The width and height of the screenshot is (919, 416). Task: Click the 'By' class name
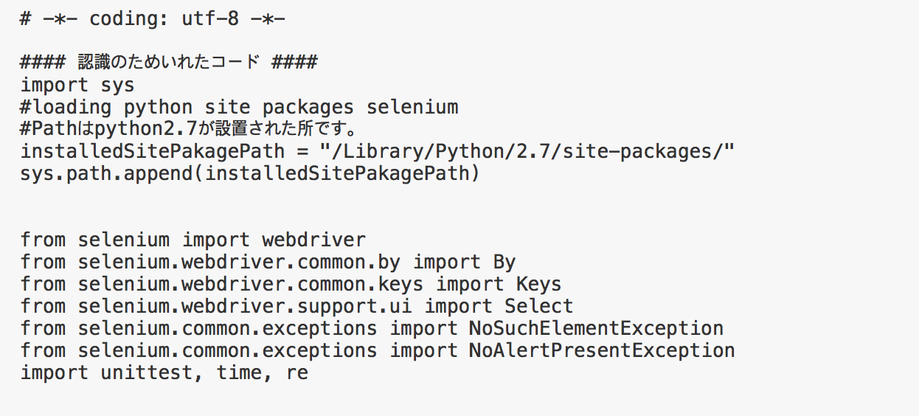click(504, 262)
